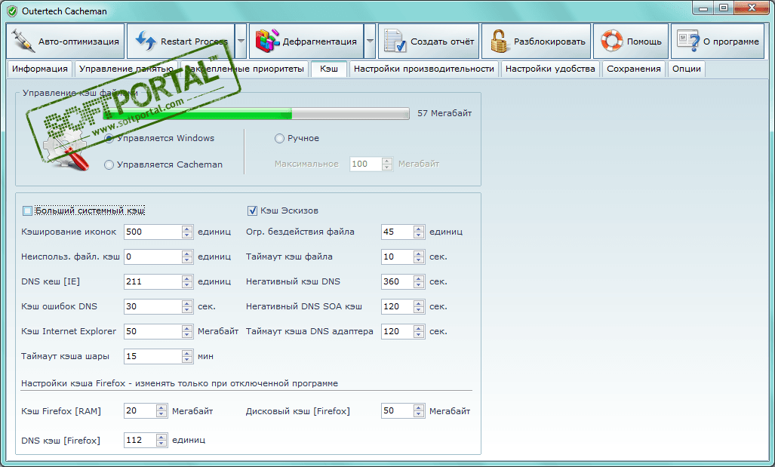Adjust the Таймаут кэш файла spinner

click(419, 257)
